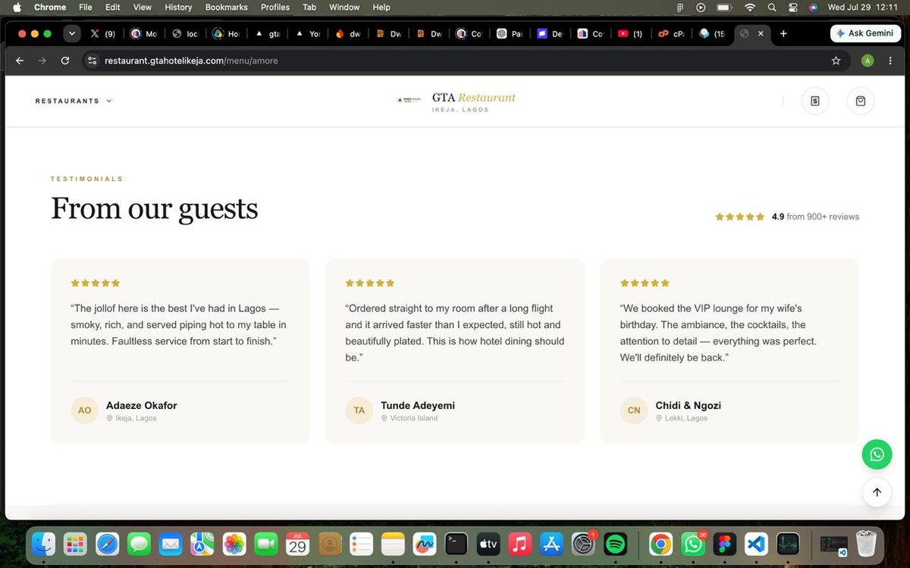The image size is (910, 568).
Task: Open Control Center in the menu bar
Action: [x=793, y=7]
